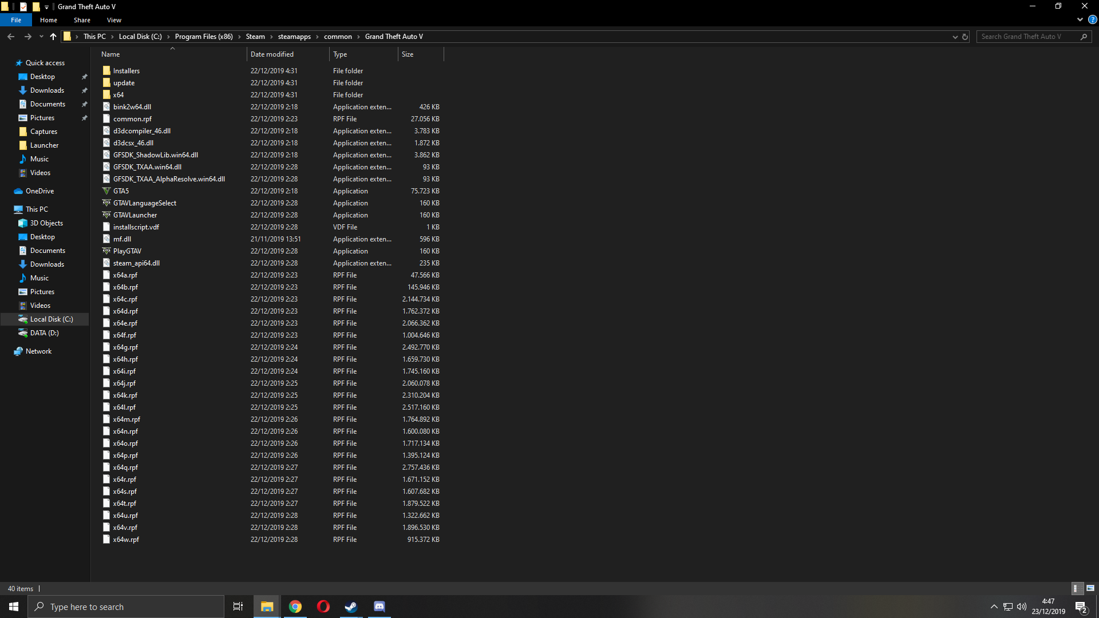Sort by Date modified column header

[x=272, y=54]
